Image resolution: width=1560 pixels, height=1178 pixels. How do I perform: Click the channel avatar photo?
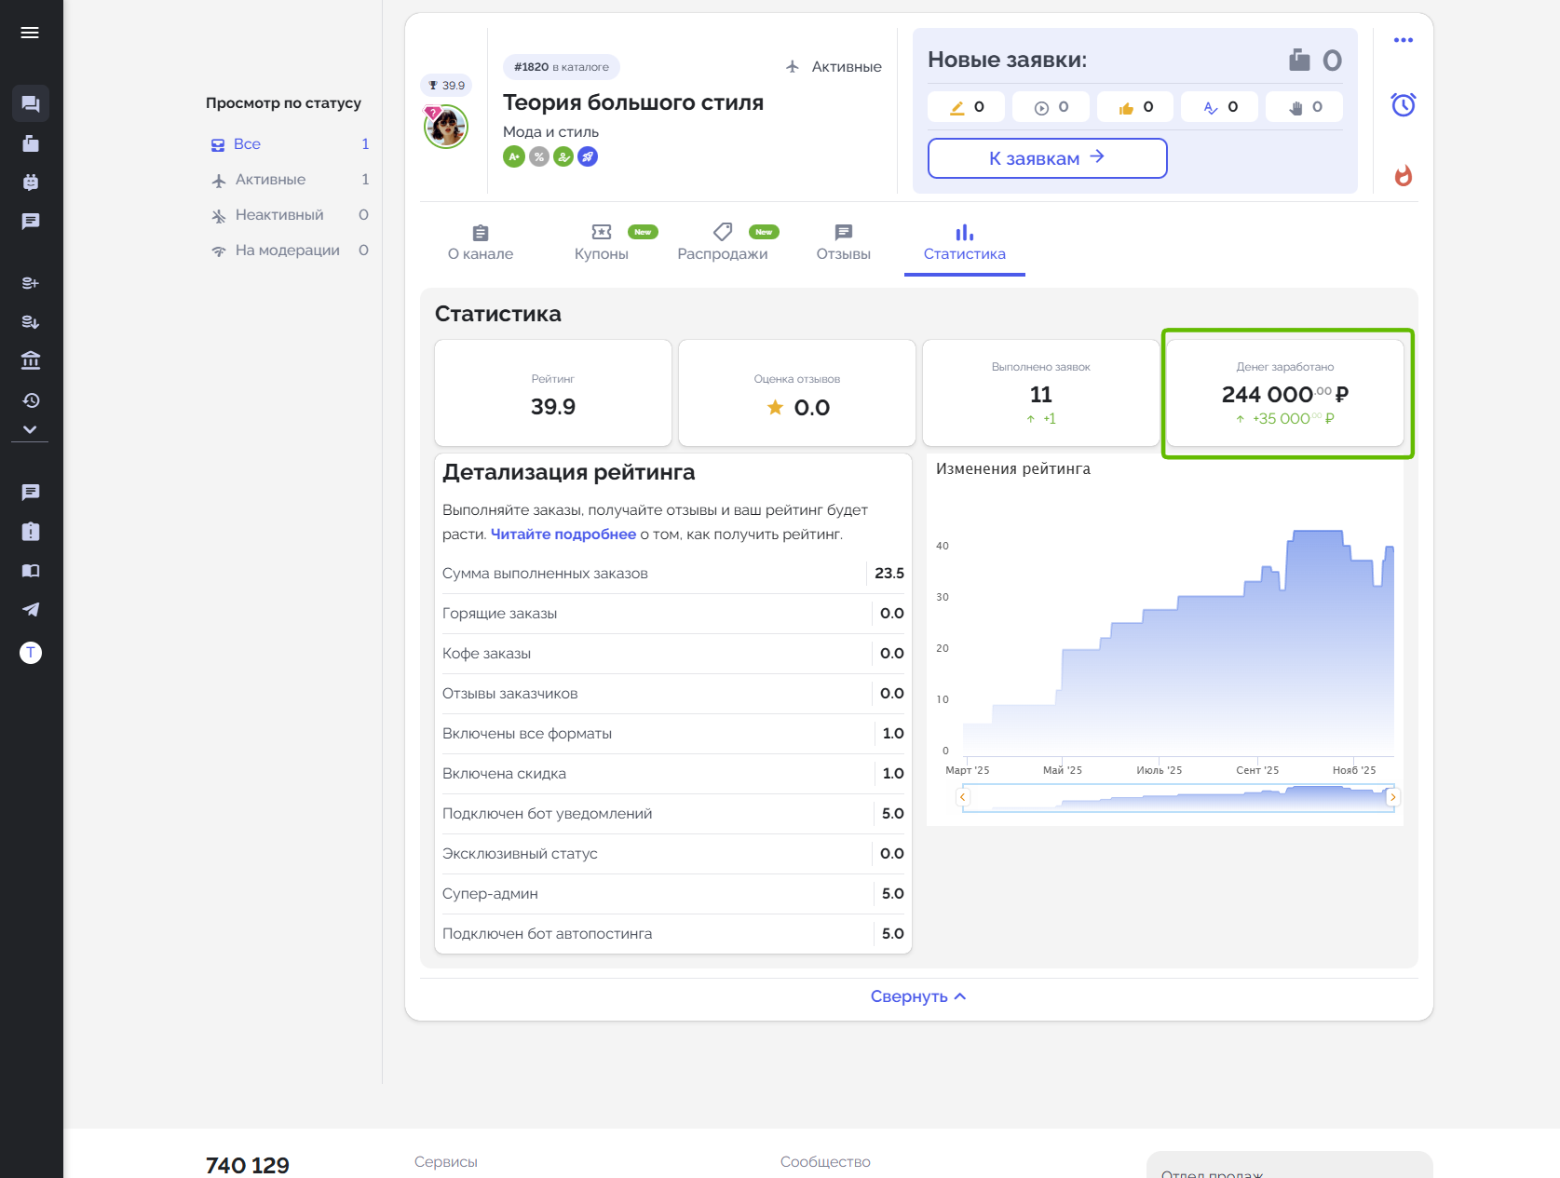pos(446,127)
